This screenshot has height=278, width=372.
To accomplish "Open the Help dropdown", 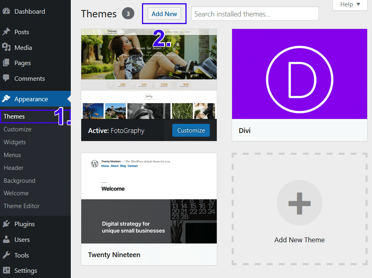I will click(x=349, y=5).
